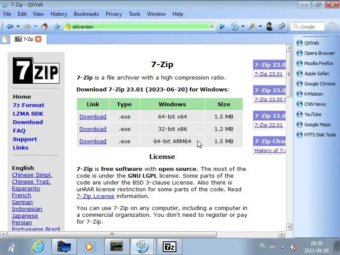Image resolution: width=340 pixels, height=255 pixels.
Task: Switch language to German
Action: click(x=23, y=202)
